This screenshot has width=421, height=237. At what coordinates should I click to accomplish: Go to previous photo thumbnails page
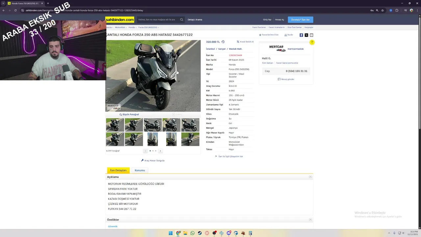145,151
